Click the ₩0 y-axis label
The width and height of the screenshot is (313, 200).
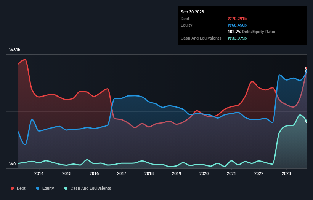[12, 164]
